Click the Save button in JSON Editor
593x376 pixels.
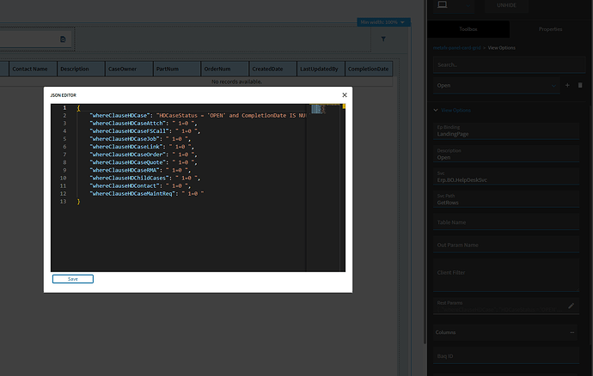click(x=72, y=279)
